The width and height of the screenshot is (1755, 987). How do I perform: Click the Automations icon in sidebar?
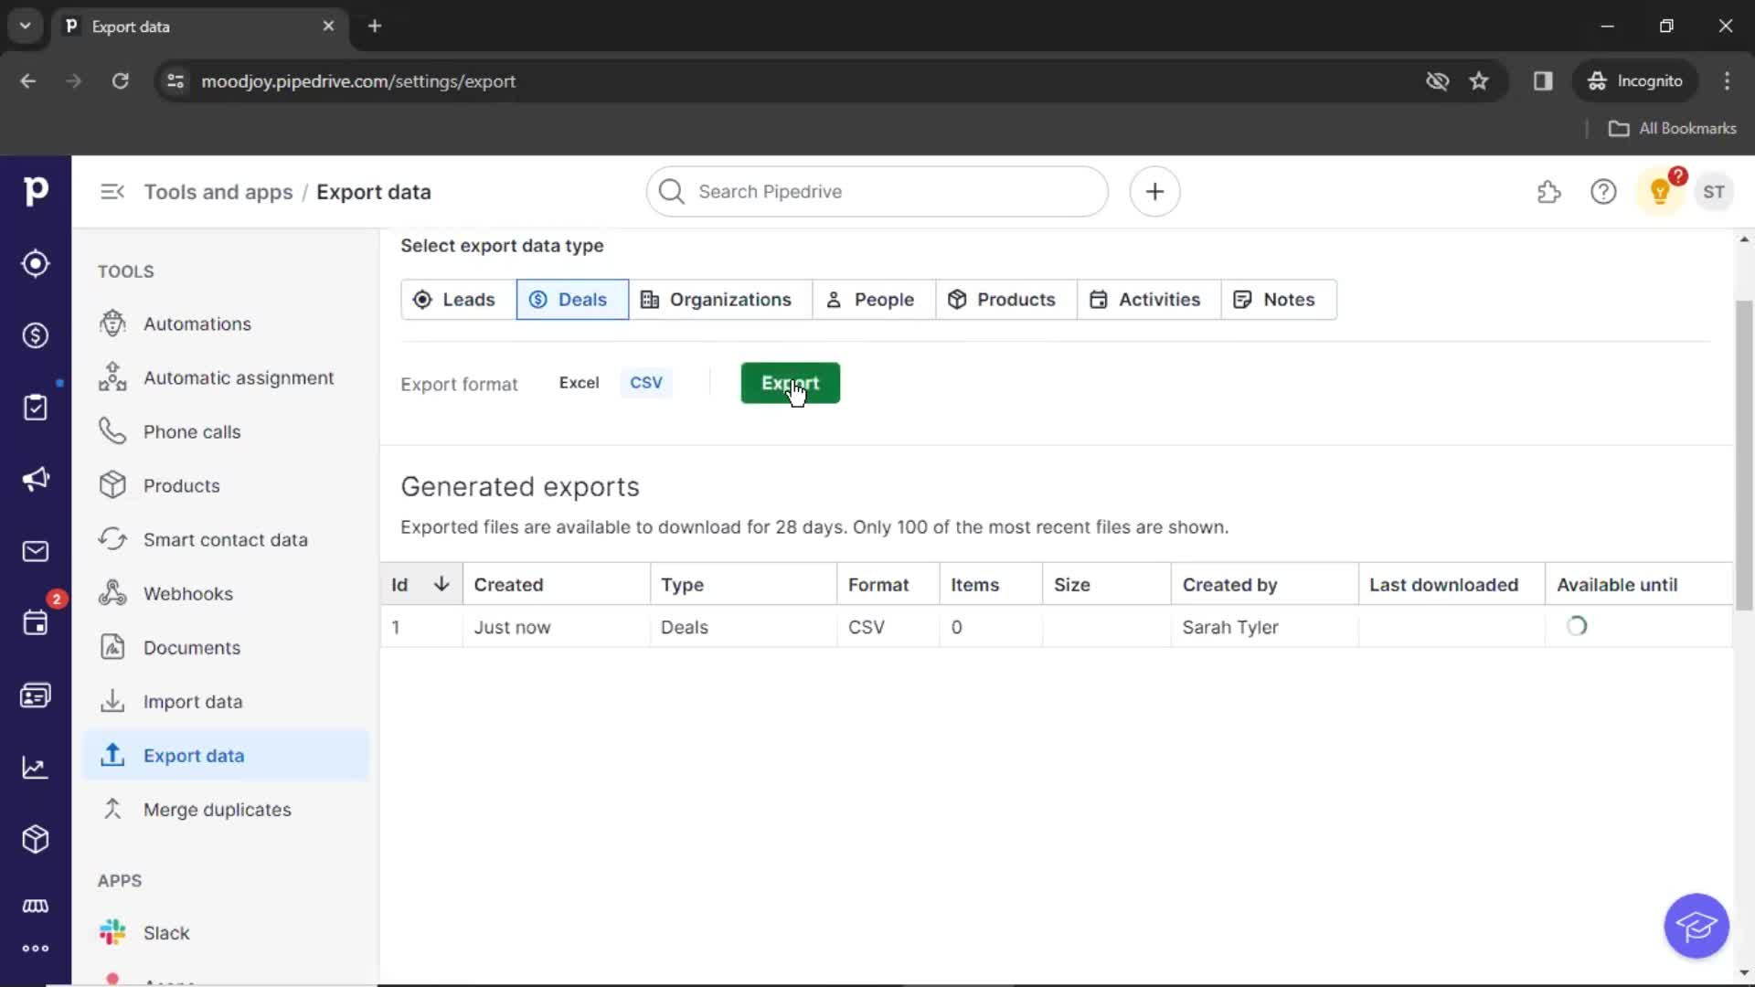coord(112,323)
